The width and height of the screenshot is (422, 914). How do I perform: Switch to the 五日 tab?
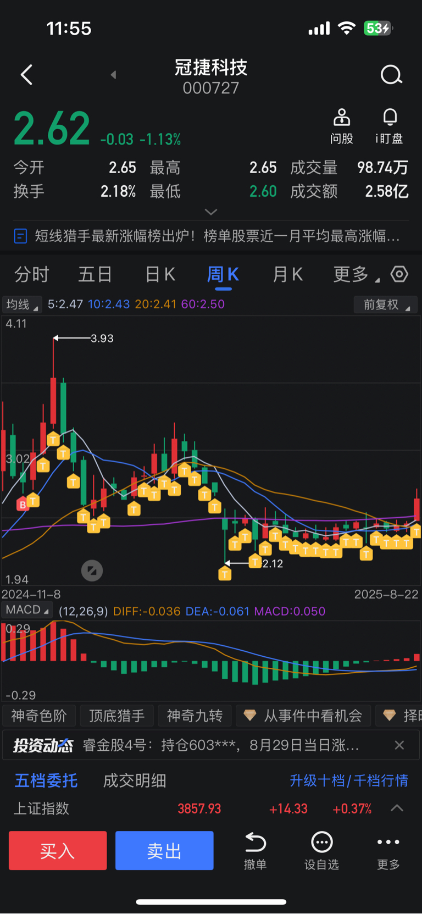pyautogui.click(x=95, y=274)
